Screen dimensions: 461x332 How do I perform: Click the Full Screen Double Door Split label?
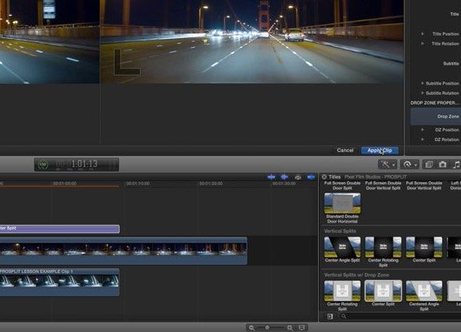point(342,186)
